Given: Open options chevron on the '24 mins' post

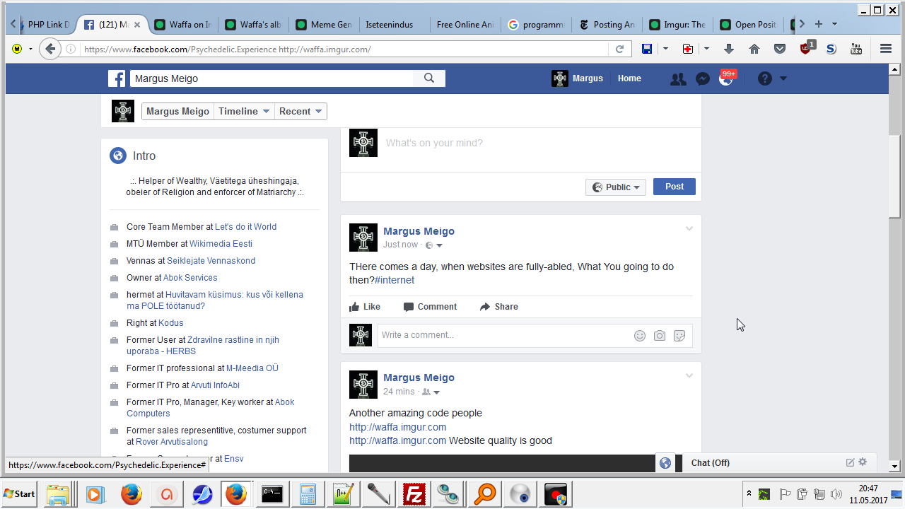Looking at the screenshot, I should 689,375.
